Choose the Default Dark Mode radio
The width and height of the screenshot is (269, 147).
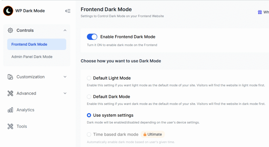89,97
